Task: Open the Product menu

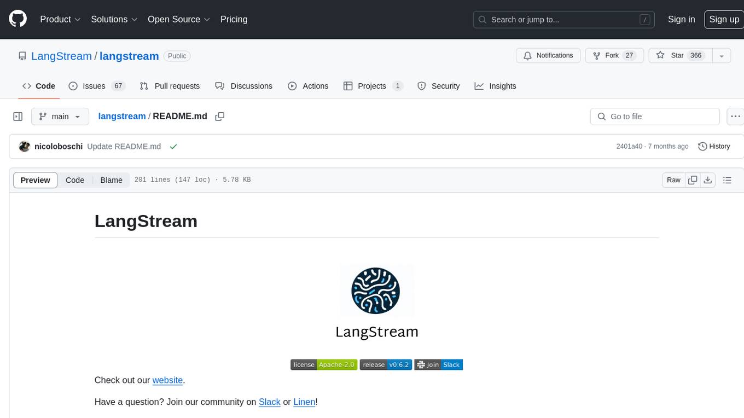Action: 60,19
